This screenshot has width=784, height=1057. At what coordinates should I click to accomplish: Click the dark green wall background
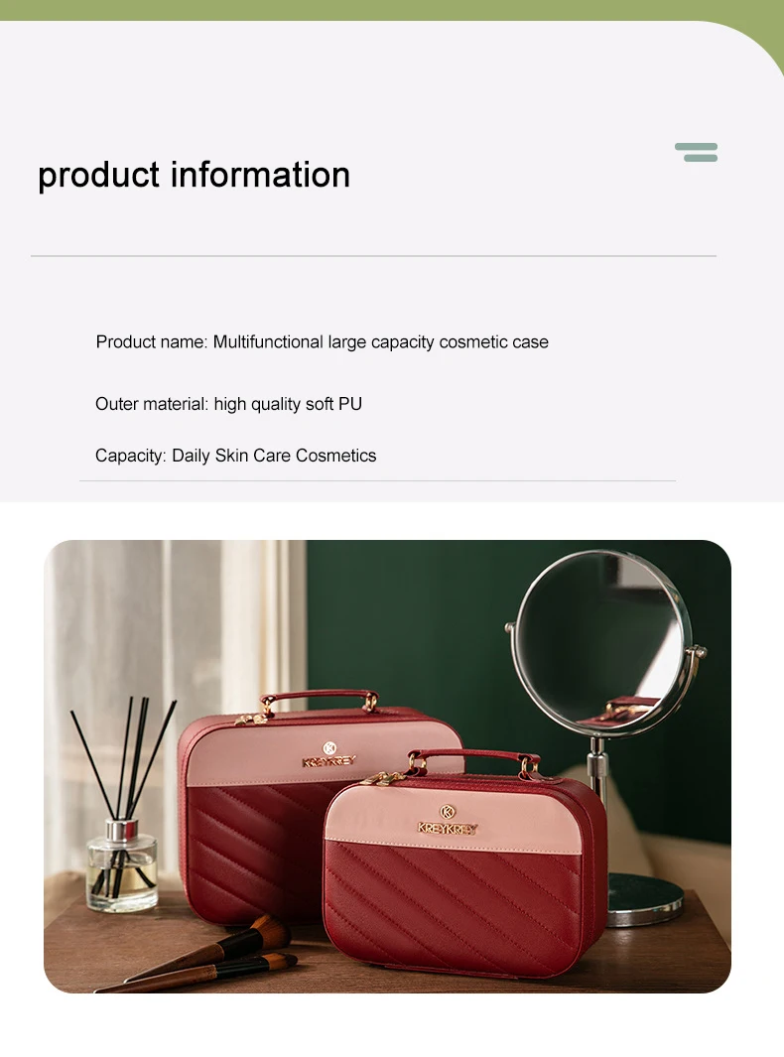pos(418,620)
